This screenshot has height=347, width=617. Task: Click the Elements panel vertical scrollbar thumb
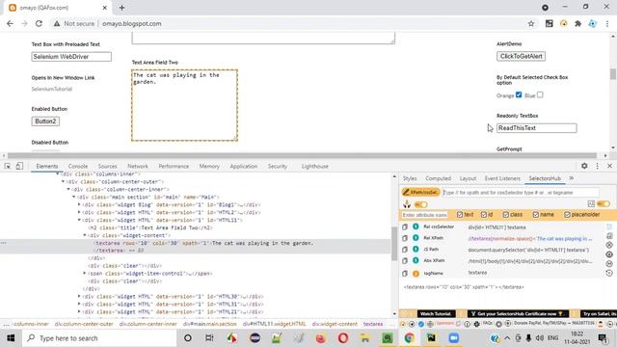tap(394, 244)
